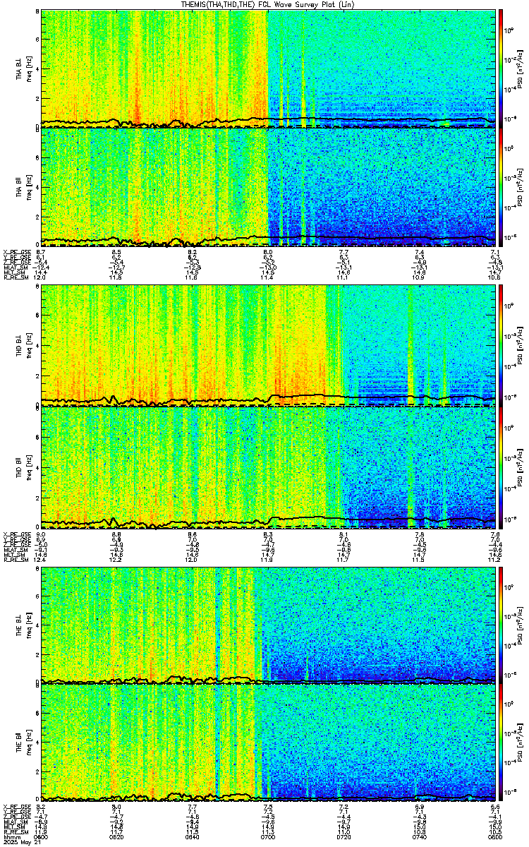Screen dimensions: 529x847
Task: Click the color bar beside THA B-parallel panel
Action: (x=501, y=186)
